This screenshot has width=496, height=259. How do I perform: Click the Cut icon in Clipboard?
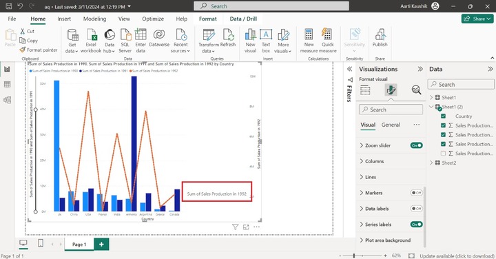(23, 31)
